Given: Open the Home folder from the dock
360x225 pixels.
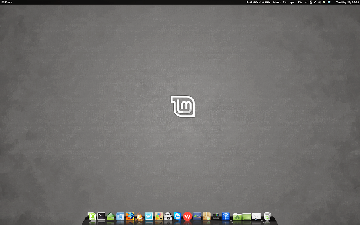Looking at the screenshot, I should (x=237, y=217).
